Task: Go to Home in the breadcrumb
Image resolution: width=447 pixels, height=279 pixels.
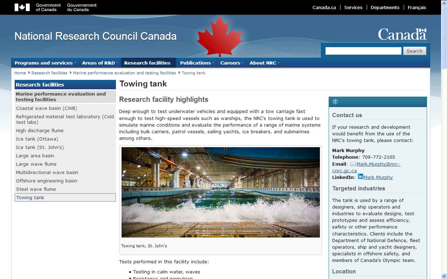Action: [20, 73]
